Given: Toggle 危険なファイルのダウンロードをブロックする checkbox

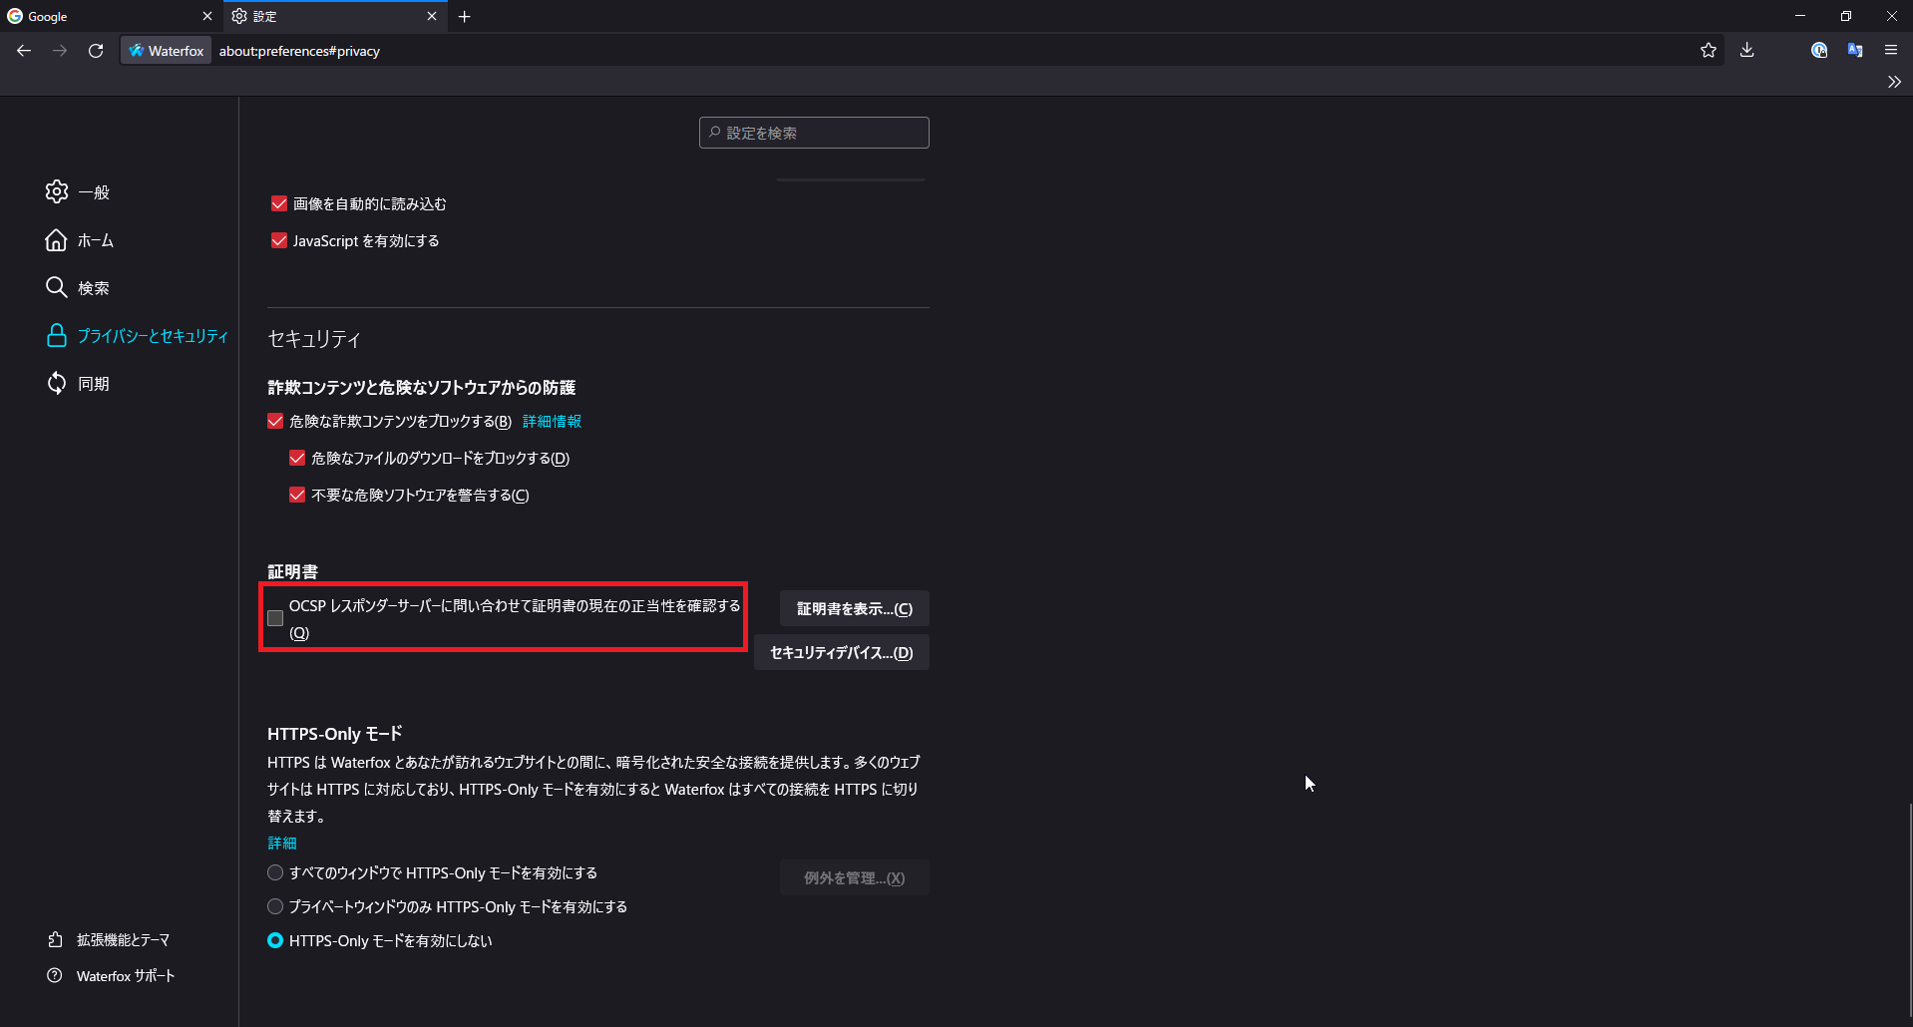Looking at the screenshot, I should coord(297,459).
